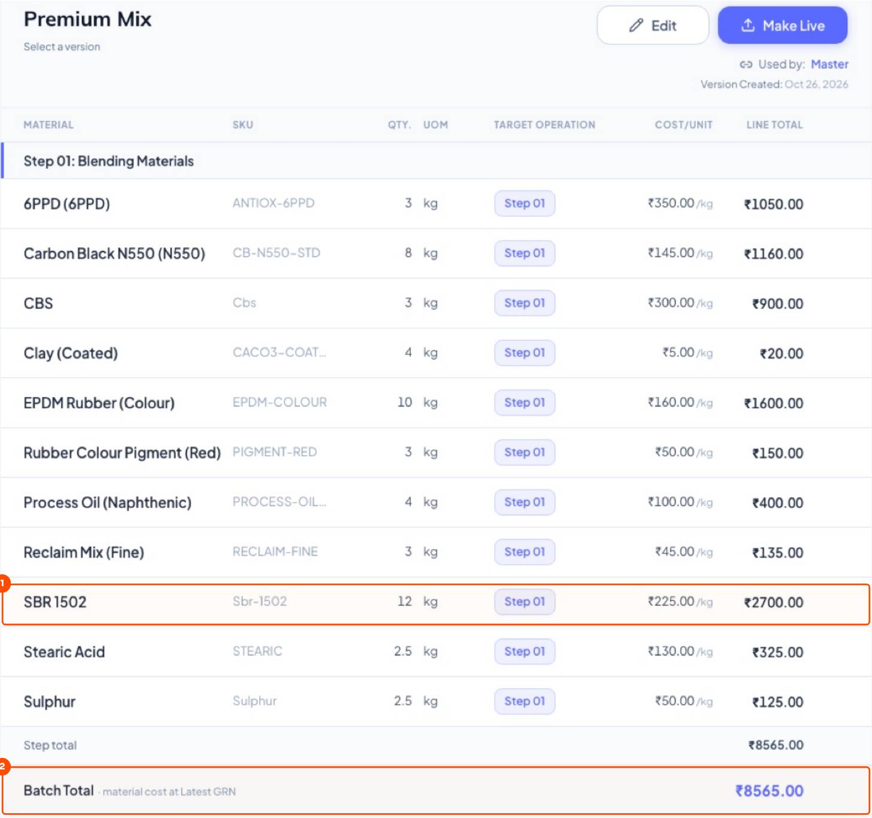872x818 pixels.
Task: Click annotation marker 1 on the SBR 1502 row
Action: click(x=4, y=583)
